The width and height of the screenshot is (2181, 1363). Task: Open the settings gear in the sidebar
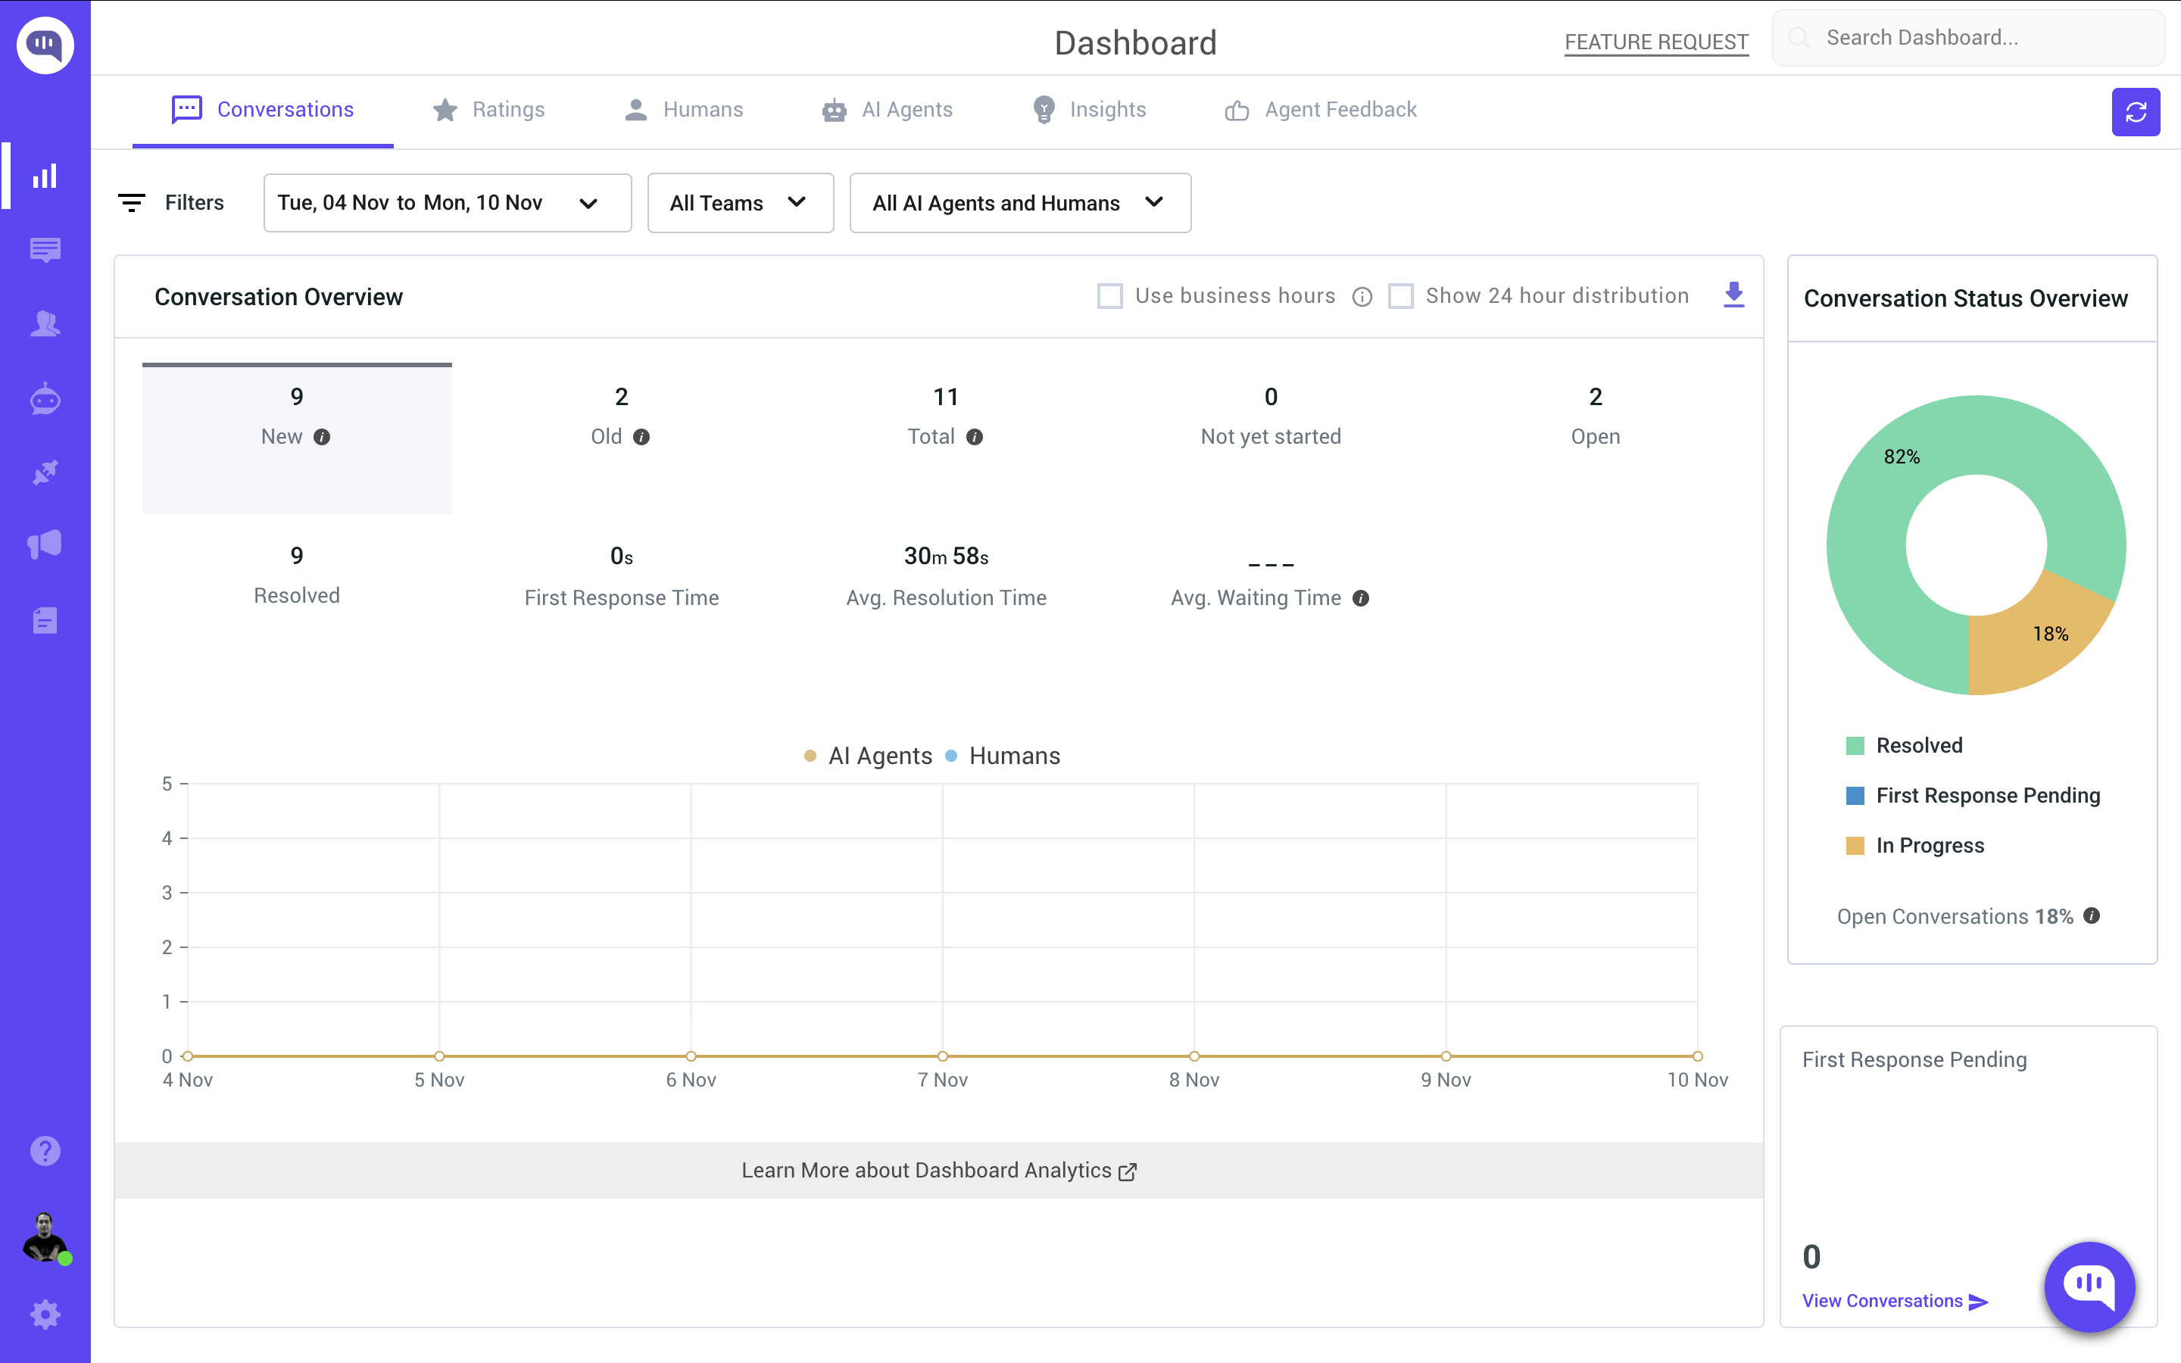(45, 1314)
